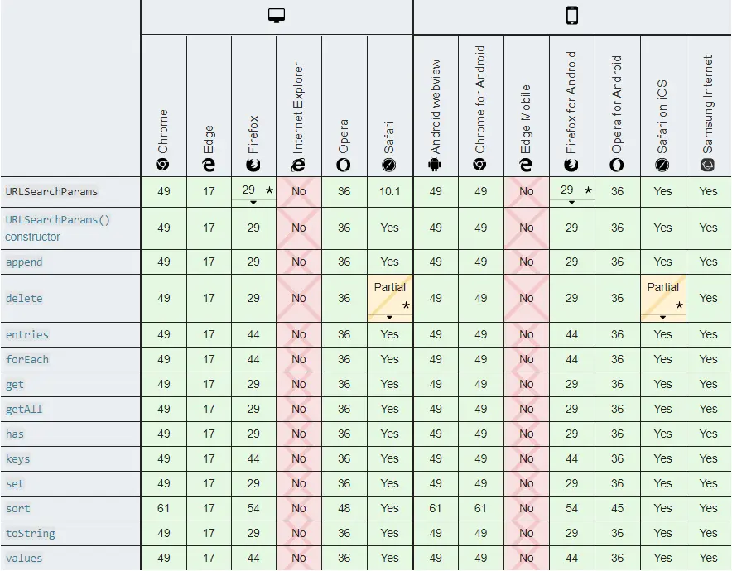This screenshot has width=732, height=571.
Task: Open the URLSearchParams() constructor link
Action: (x=57, y=228)
